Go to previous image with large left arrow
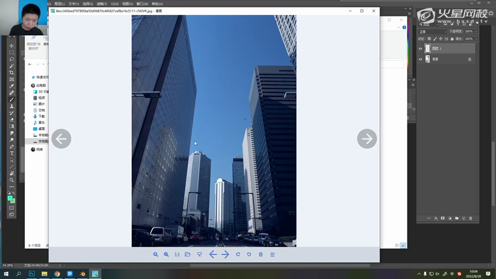The height and width of the screenshot is (279, 496). (x=61, y=138)
